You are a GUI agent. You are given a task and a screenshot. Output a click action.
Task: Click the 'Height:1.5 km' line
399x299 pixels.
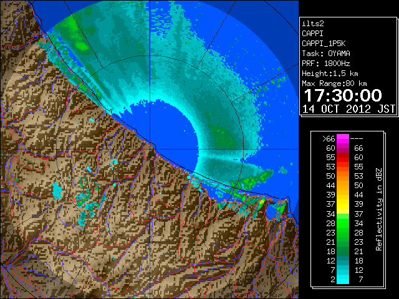pyautogui.click(x=330, y=74)
